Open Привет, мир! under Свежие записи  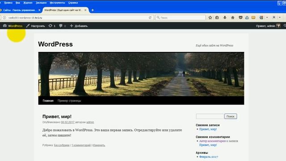(x=208, y=129)
